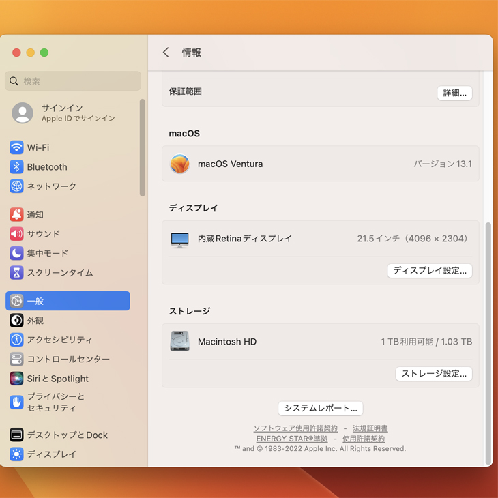Open 保証範囲 詳細... button
498x498 pixels.
pyautogui.click(x=454, y=93)
